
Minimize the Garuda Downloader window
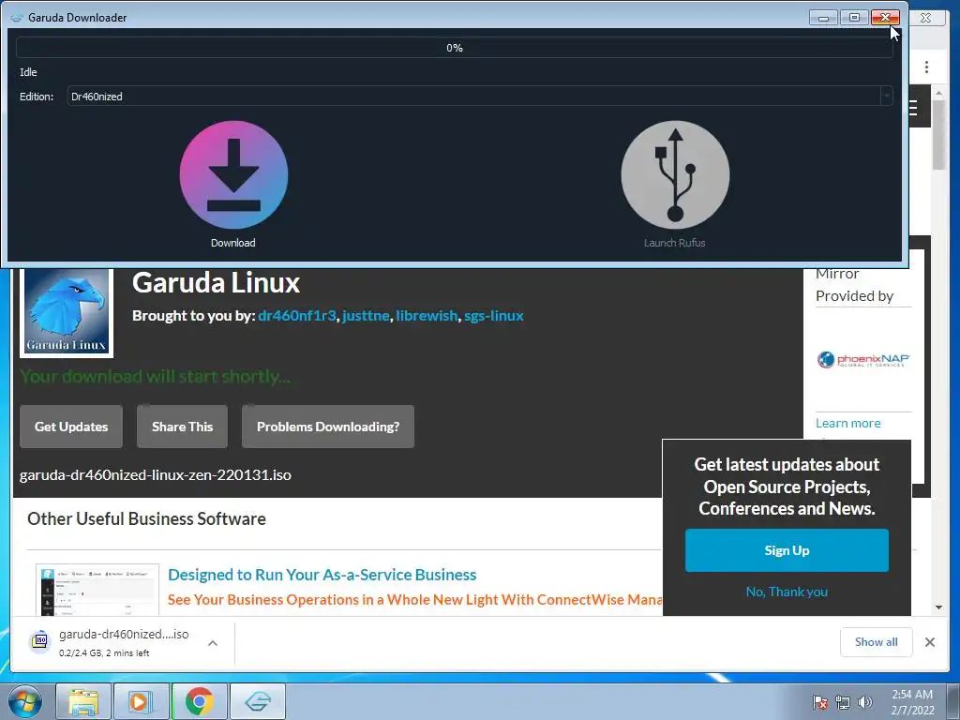tap(823, 18)
